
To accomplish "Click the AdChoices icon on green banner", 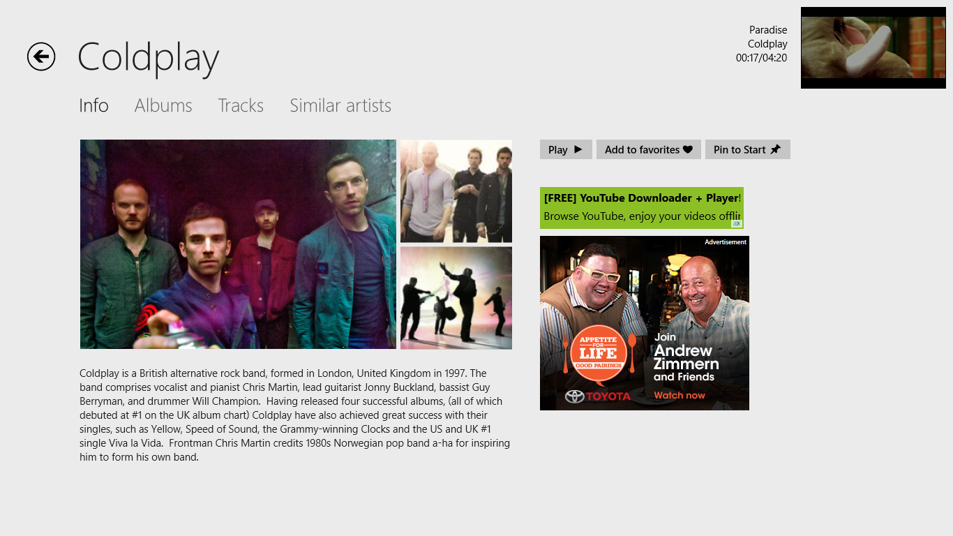I will pos(736,223).
